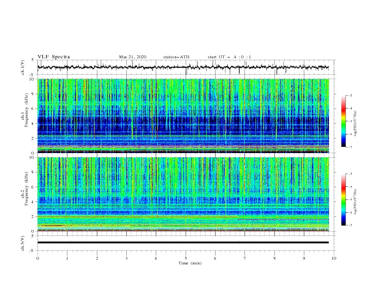Click the '-3' tick on ch.1 color bar
Image resolution: width=376 pixels, height=290 pixels.
350,95
